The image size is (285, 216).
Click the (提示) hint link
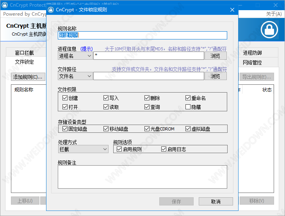click(87, 49)
